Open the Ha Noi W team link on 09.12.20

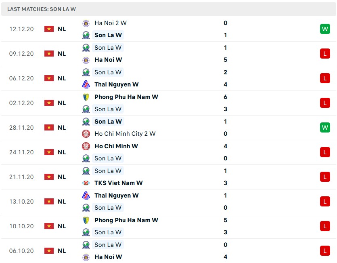[x=108, y=60]
